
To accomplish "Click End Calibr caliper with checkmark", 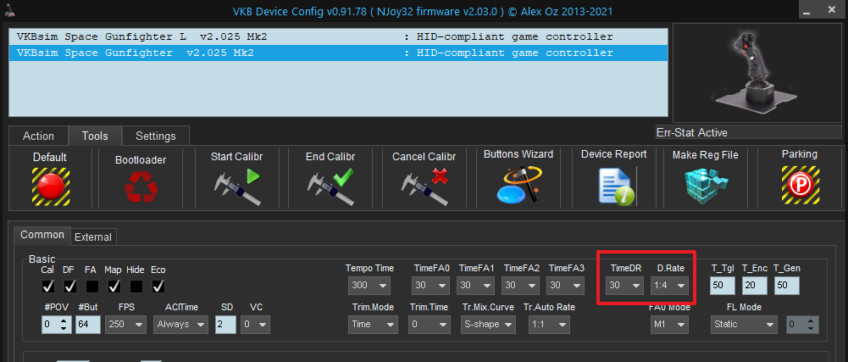I will point(330,187).
